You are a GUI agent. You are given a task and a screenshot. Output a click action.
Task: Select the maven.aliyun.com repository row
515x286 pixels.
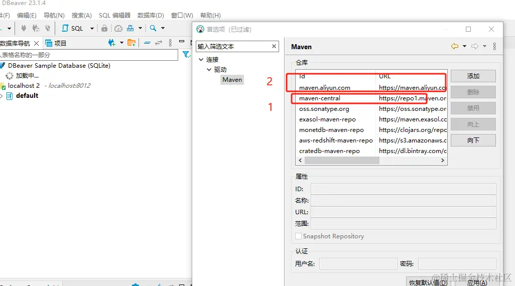click(x=371, y=88)
